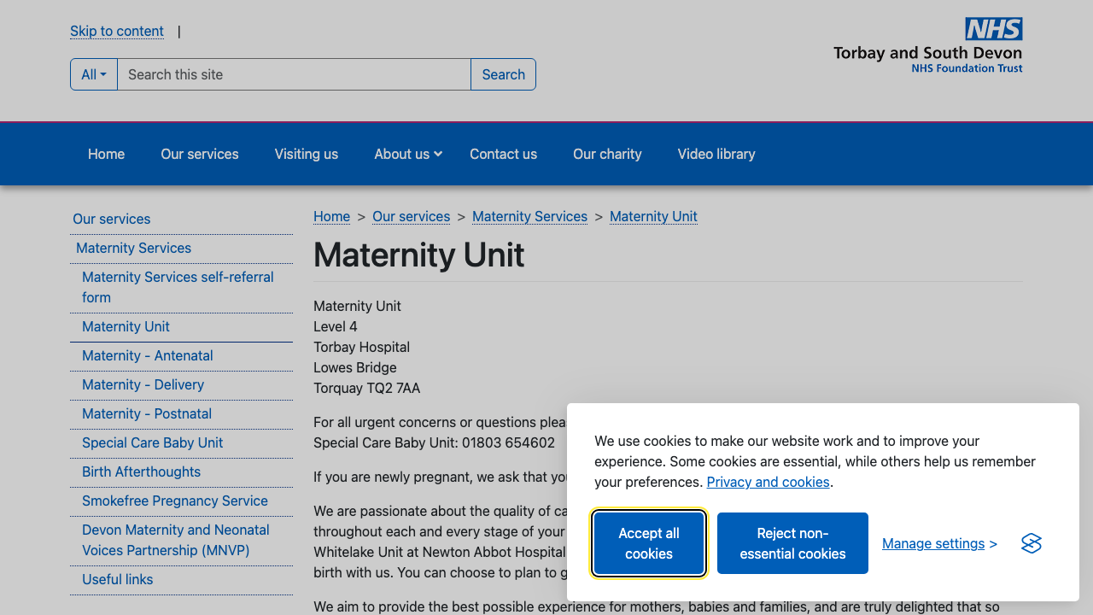This screenshot has width=1093, height=615.
Task: Accept all cookies
Action: pyautogui.click(x=648, y=543)
